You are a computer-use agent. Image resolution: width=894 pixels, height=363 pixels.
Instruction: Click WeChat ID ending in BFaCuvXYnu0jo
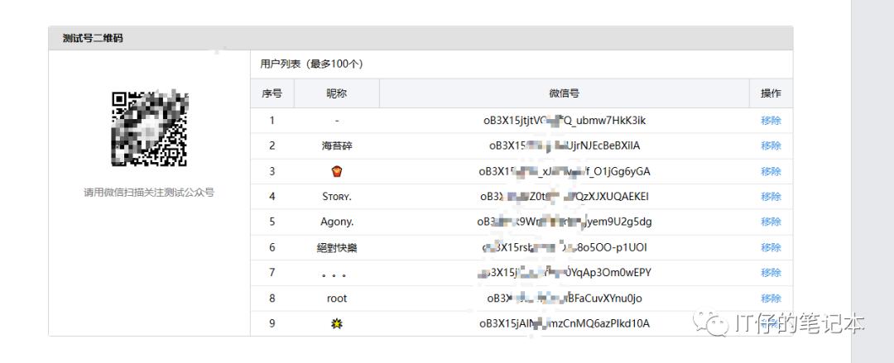[565, 298]
